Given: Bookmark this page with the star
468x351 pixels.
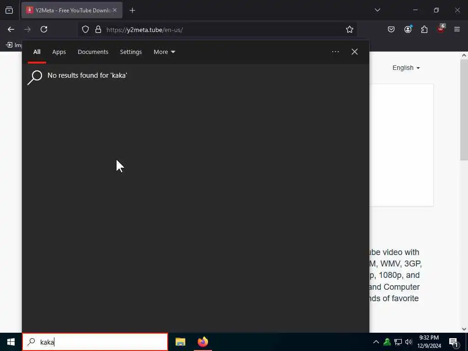Looking at the screenshot, I should tap(350, 29).
